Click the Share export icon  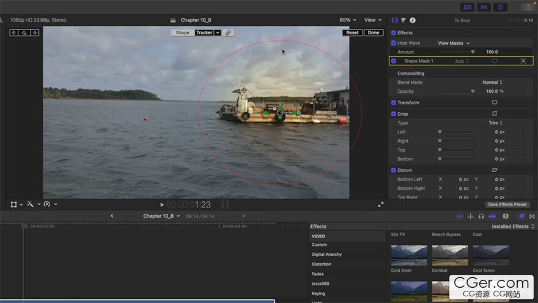pyautogui.click(x=528, y=7)
